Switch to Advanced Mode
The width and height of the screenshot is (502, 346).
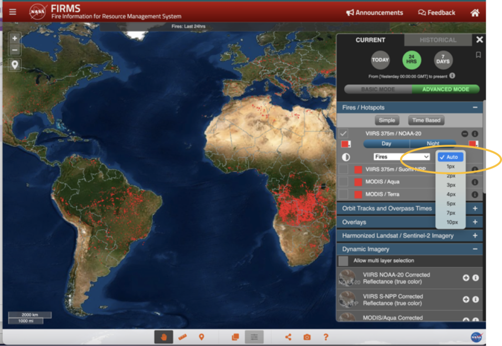446,89
